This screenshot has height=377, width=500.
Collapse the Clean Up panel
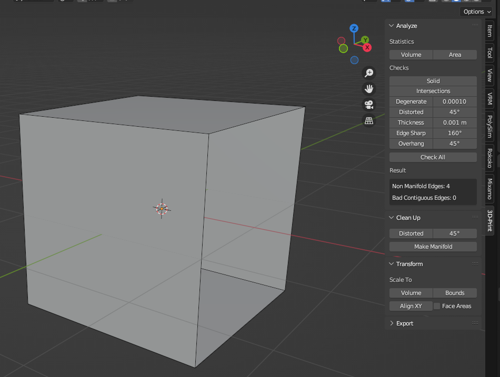[x=391, y=217]
